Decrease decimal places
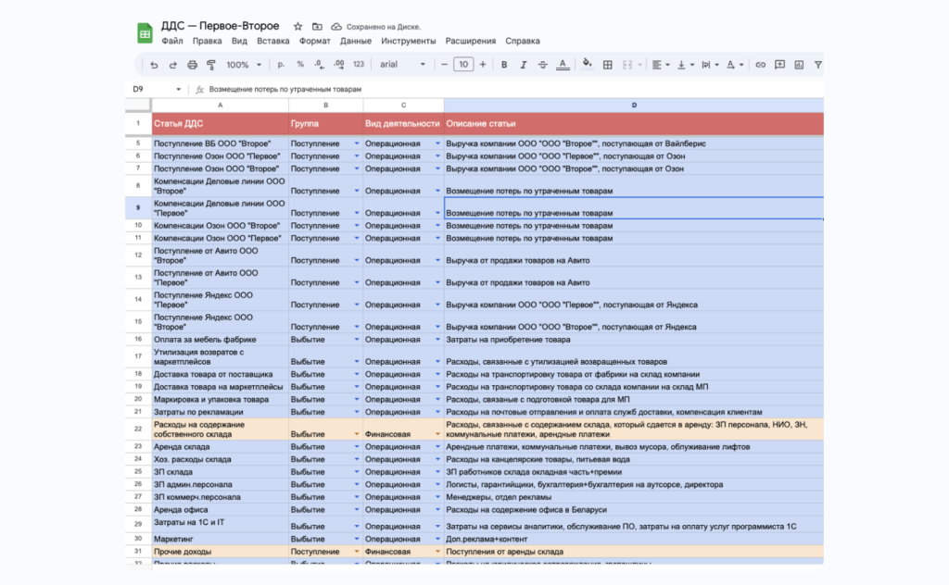This screenshot has height=585, width=949. click(x=319, y=65)
